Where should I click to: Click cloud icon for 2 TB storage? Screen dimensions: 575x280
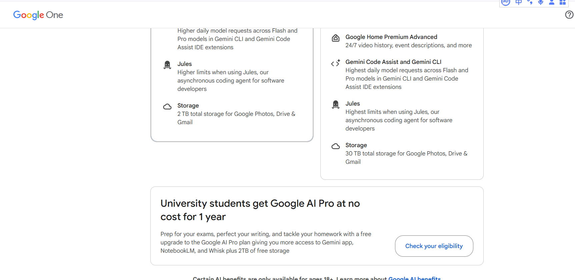click(x=167, y=107)
